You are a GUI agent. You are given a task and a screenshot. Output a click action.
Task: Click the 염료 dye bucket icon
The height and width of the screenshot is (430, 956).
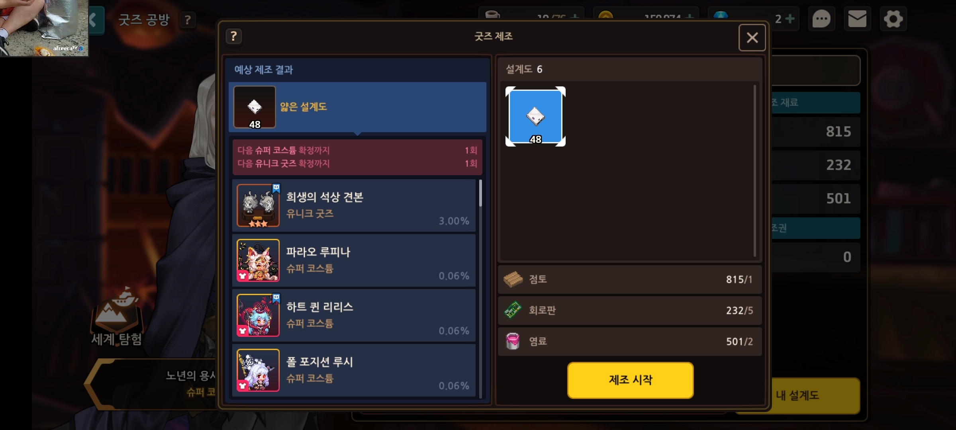pyautogui.click(x=513, y=341)
